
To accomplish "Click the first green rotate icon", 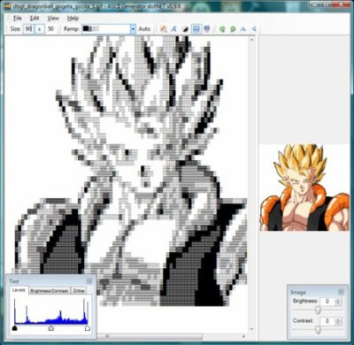I will click(x=222, y=29).
